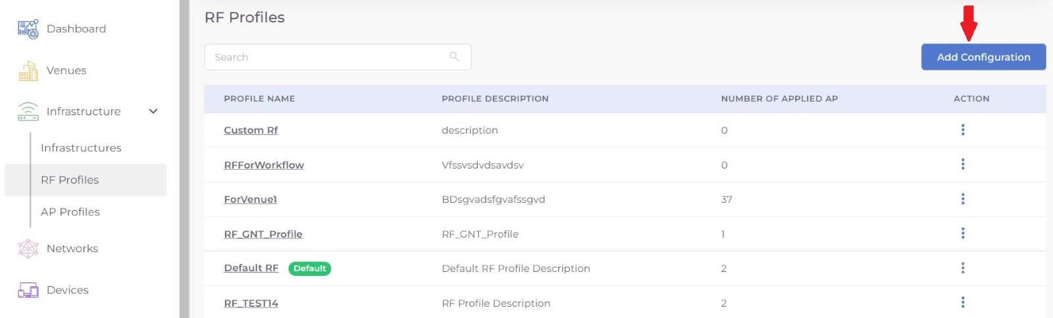Select AP Profiles submenu item
Viewport: 1053px width, 318px height.
pos(70,212)
